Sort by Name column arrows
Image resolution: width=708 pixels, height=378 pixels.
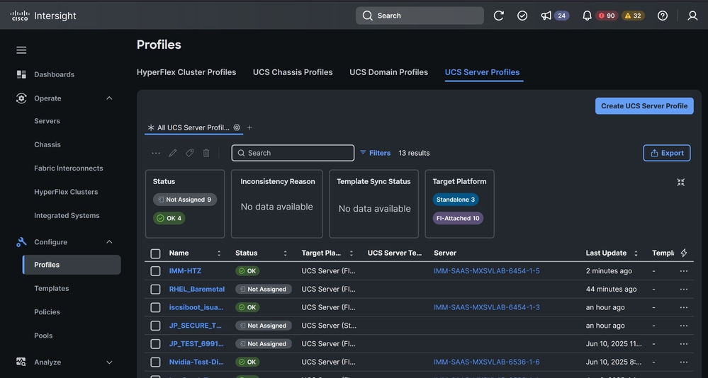(219, 253)
